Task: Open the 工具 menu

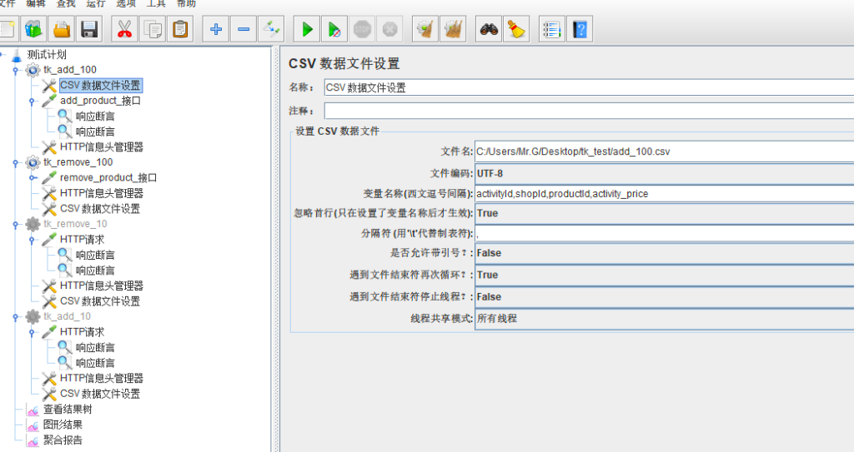Action: click(156, 4)
